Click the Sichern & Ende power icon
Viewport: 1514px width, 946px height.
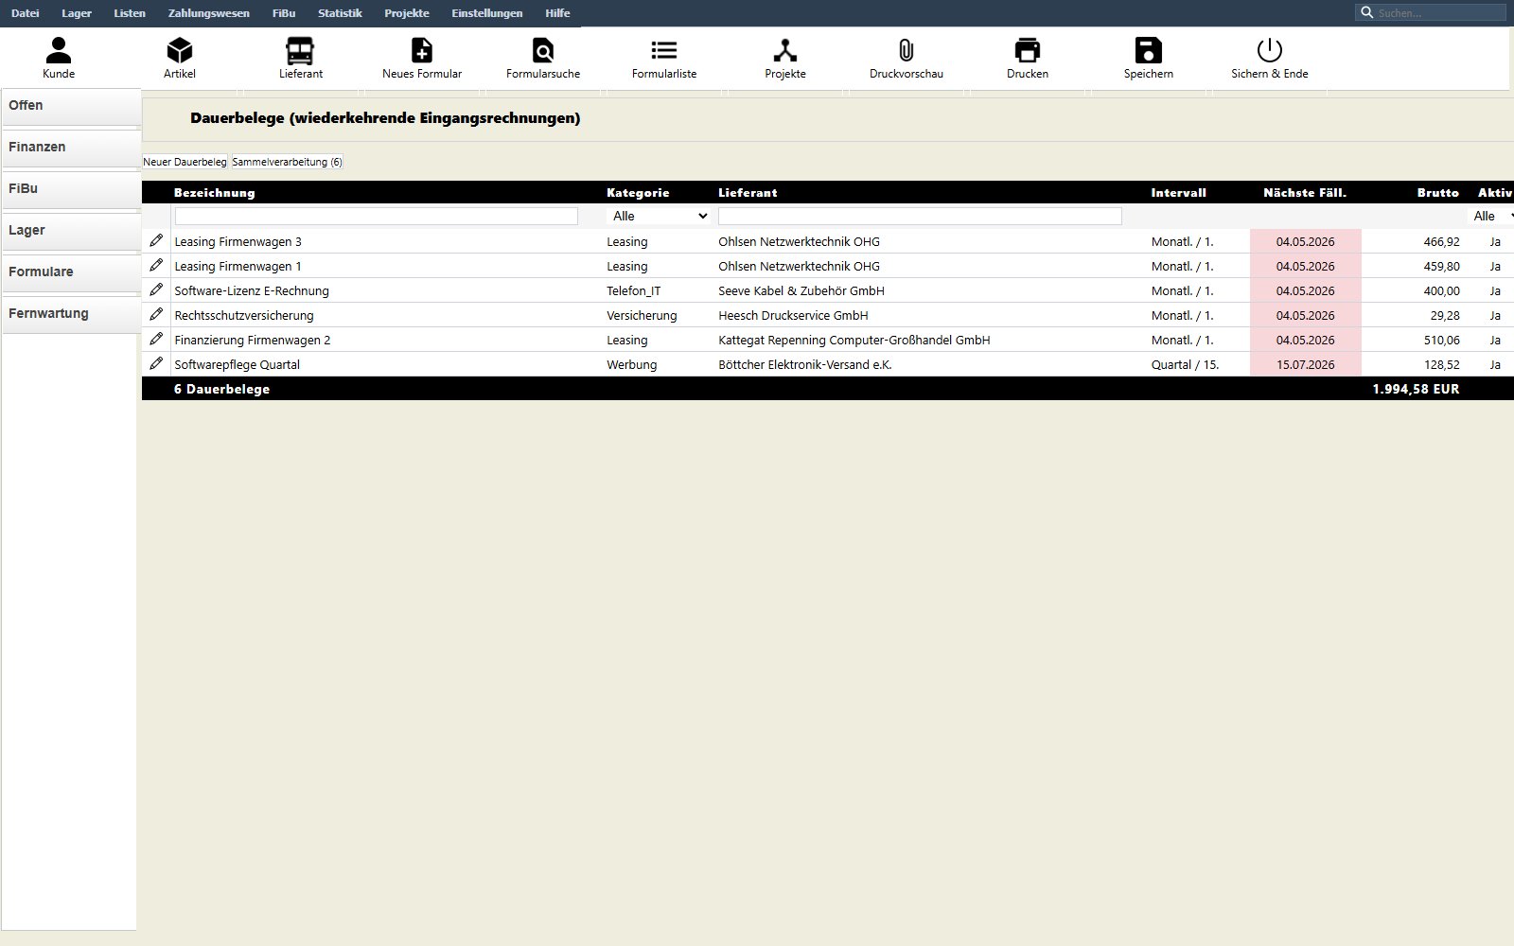click(1270, 50)
